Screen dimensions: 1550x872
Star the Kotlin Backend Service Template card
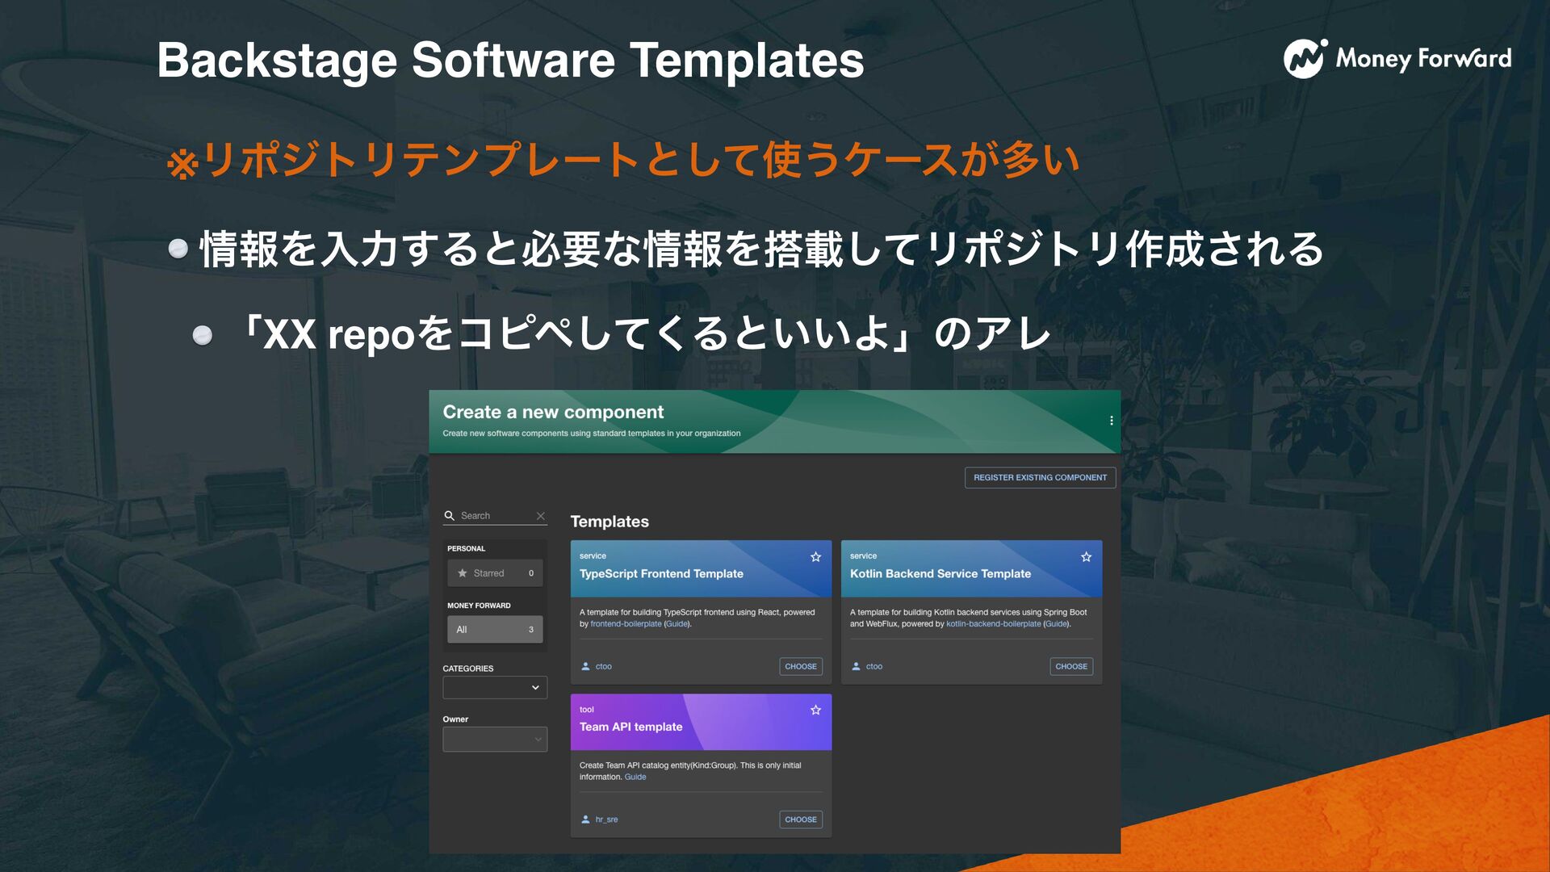pyautogui.click(x=1086, y=557)
